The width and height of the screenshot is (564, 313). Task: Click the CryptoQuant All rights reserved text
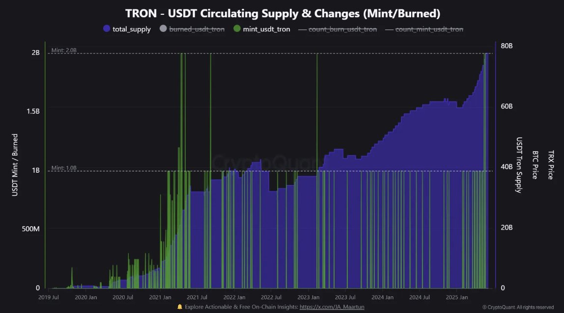(518, 307)
